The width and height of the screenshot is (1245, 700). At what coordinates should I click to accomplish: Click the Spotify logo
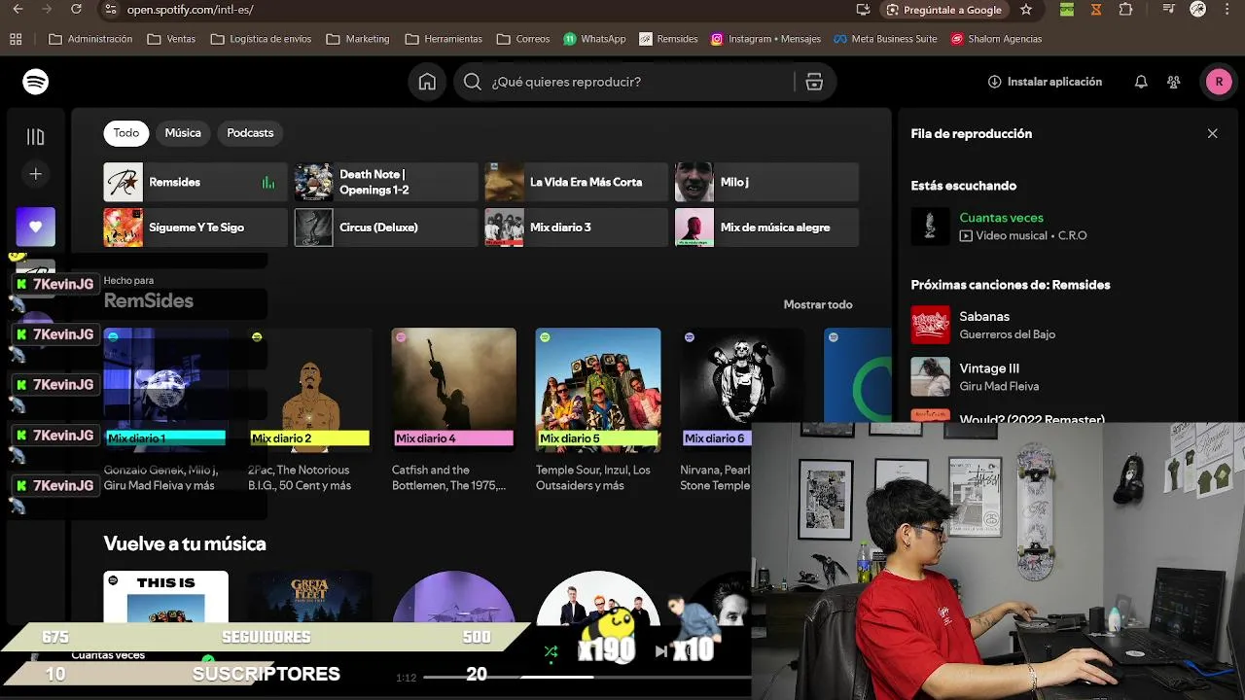point(36,82)
